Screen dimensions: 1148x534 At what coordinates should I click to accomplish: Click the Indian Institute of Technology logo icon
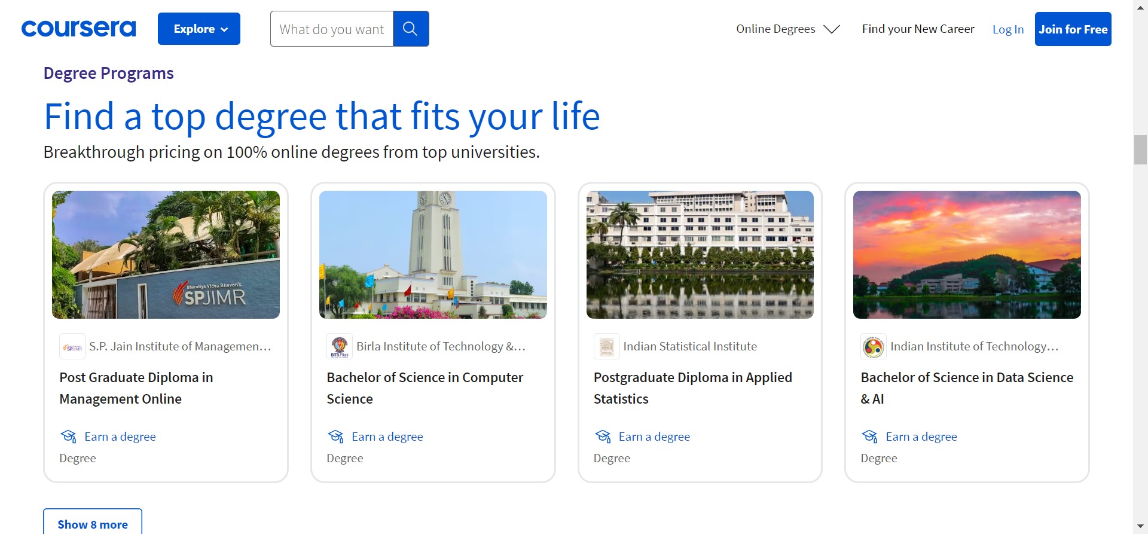(x=873, y=347)
